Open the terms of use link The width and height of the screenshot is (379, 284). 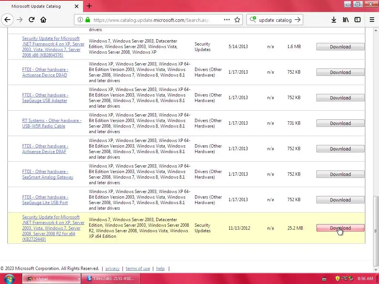point(138,268)
